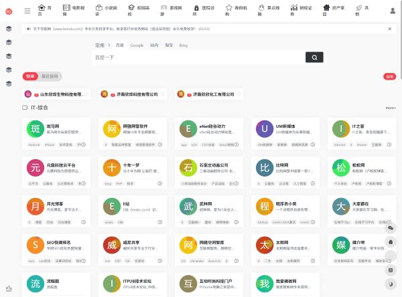Viewport: 402px width, 297px height.
Task: Open detail arrow on 十年一梦 card
Action: coord(159,183)
